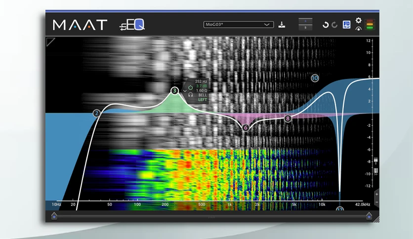Click the -12 dB mark on the gain scale
This screenshot has width=413, height=239.
point(368,186)
